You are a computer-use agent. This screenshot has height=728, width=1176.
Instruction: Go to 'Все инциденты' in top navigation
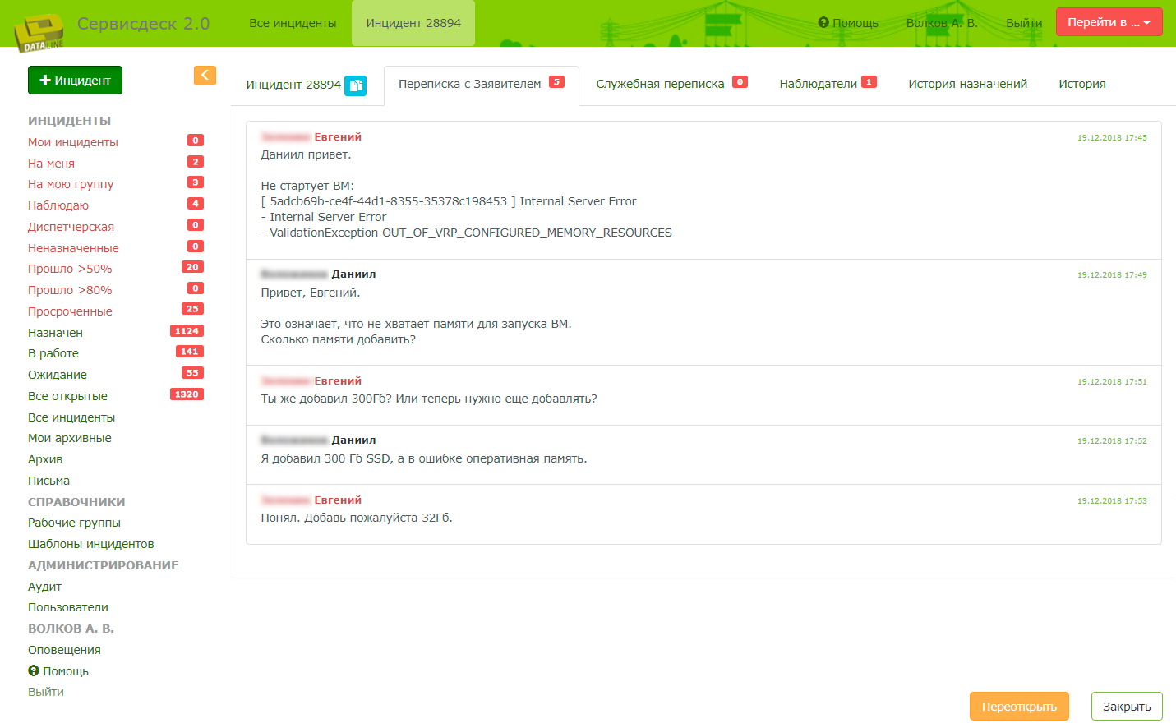tap(293, 23)
